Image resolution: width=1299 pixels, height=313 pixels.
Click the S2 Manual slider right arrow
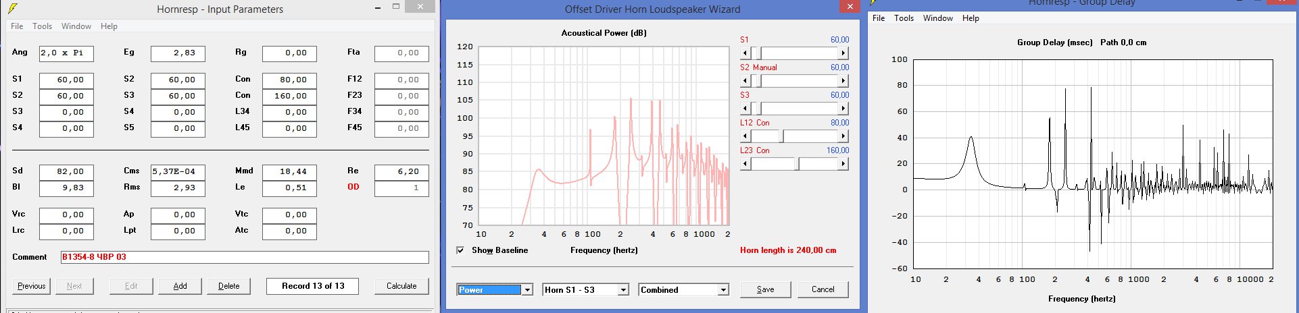click(843, 81)
